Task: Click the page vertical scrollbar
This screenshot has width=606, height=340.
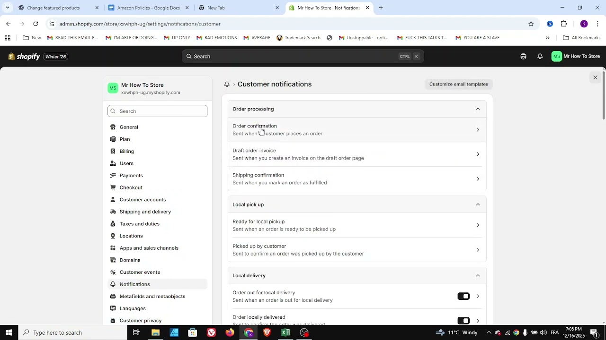Action: (603, 94)
